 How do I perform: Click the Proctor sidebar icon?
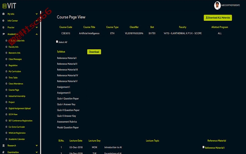[3, 27]
